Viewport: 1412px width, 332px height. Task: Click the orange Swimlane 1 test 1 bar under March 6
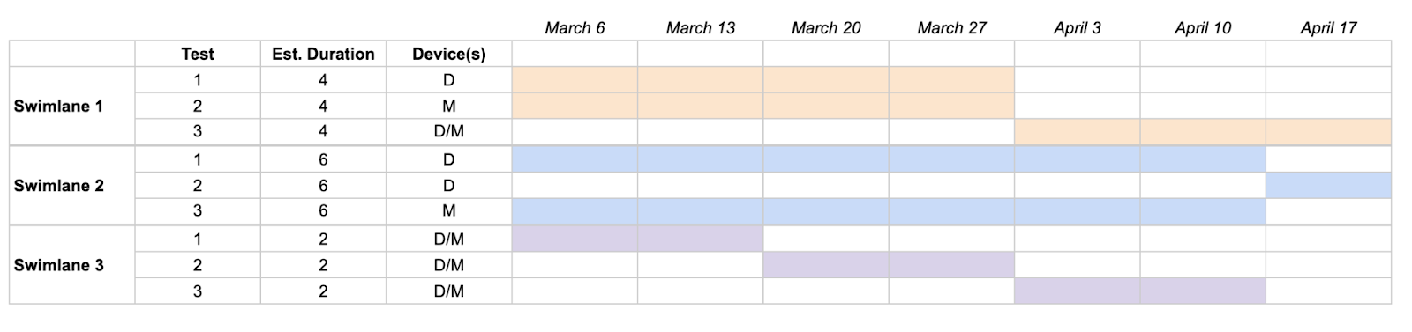pyautogui.click(x=575, y=80)
